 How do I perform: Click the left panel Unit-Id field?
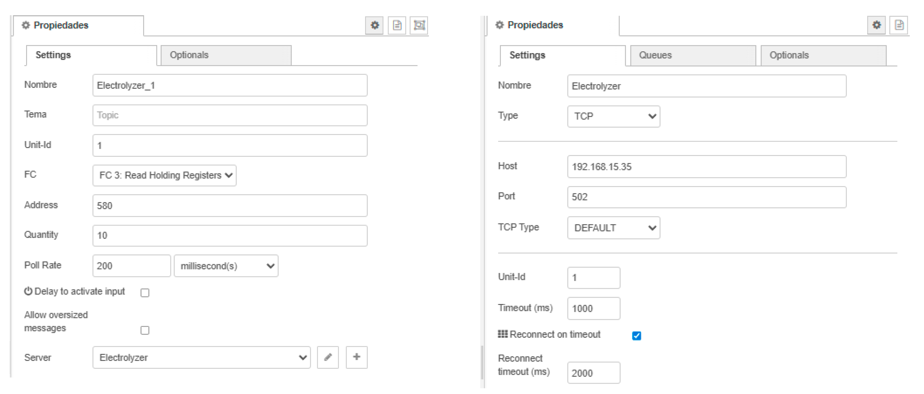pyautogui.click(x=230, y=145)
